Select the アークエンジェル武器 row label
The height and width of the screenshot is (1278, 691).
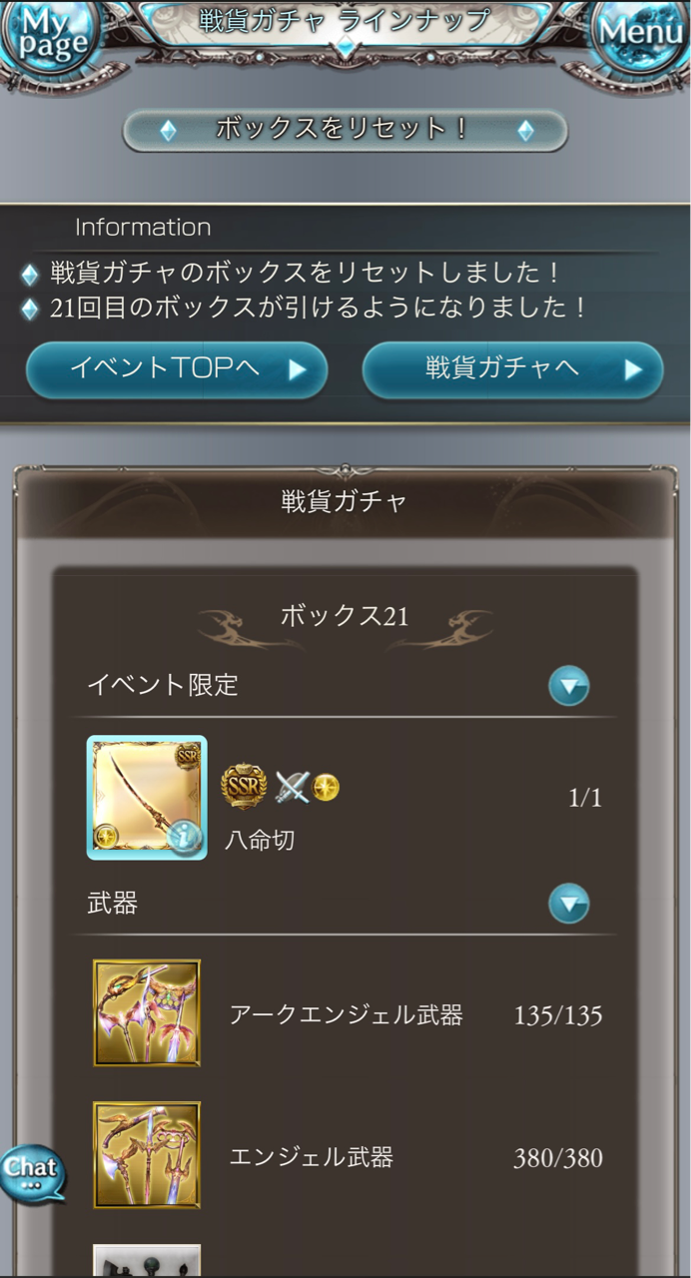click(x=346, y=1015)
